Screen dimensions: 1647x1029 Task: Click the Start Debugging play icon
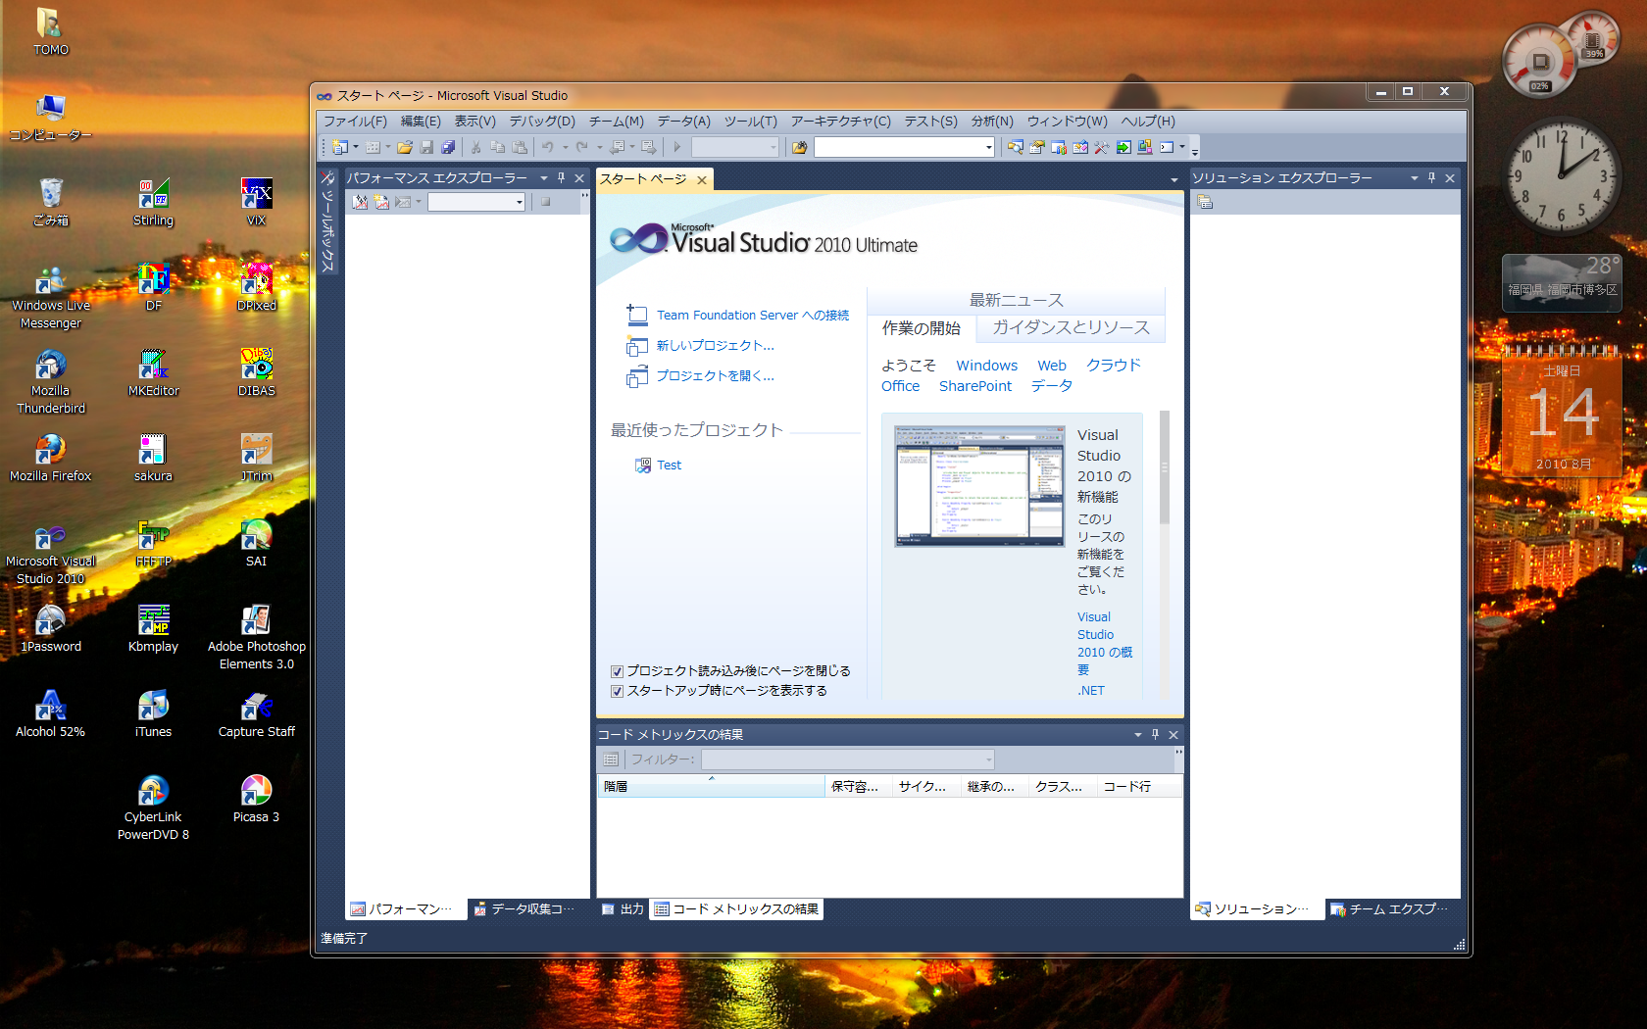coord(676,147)
